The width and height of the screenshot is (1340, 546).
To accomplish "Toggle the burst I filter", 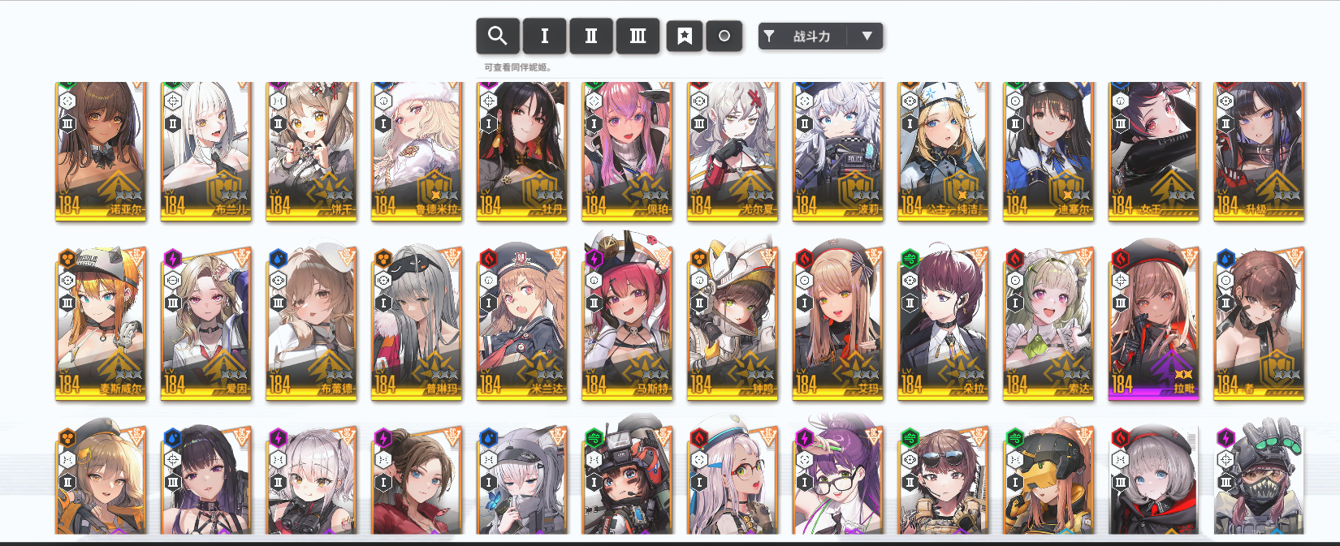I will click(544, 36).
